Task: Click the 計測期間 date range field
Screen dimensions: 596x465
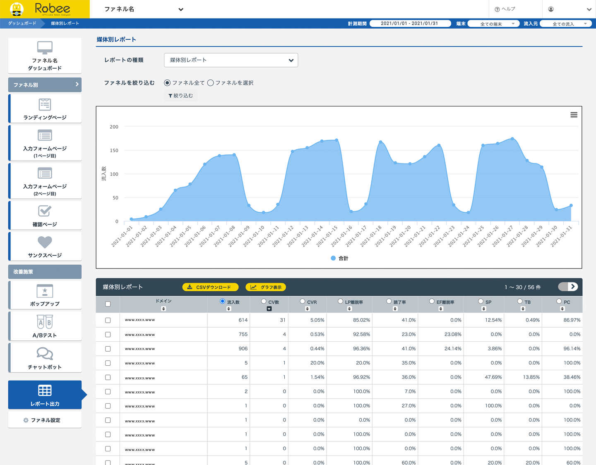Action: 410,24
